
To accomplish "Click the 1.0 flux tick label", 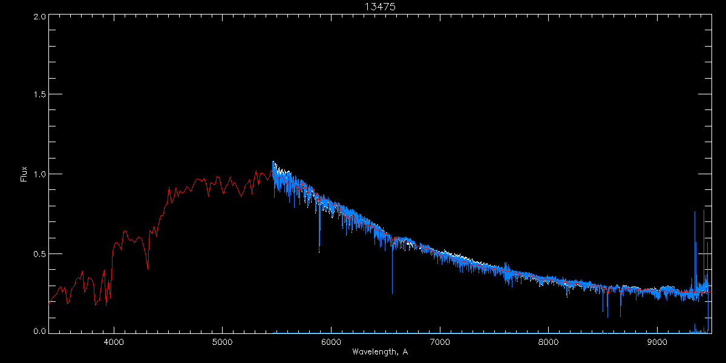I will click(x=38, y=174).
